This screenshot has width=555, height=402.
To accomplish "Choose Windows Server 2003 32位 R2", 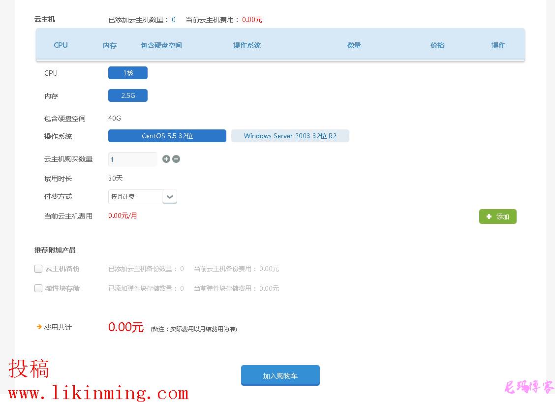I will coord(290,136).
